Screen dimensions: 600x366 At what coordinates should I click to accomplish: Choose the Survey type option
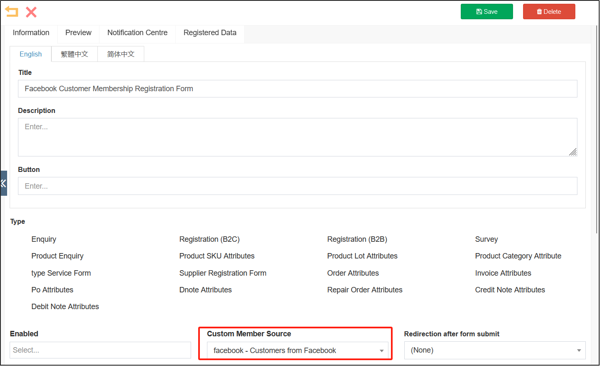[486, 239]
